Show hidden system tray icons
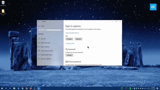 [132, 88]
